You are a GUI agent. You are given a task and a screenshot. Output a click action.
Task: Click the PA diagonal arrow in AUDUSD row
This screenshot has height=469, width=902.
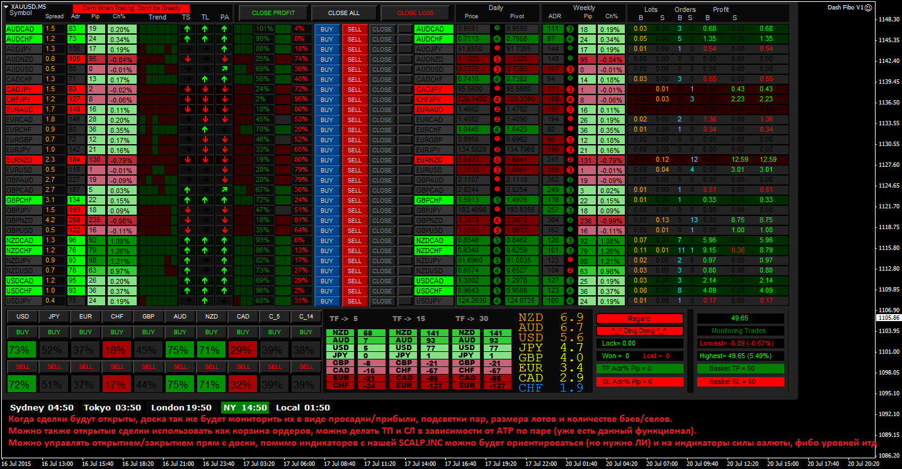tap(225, 69)
